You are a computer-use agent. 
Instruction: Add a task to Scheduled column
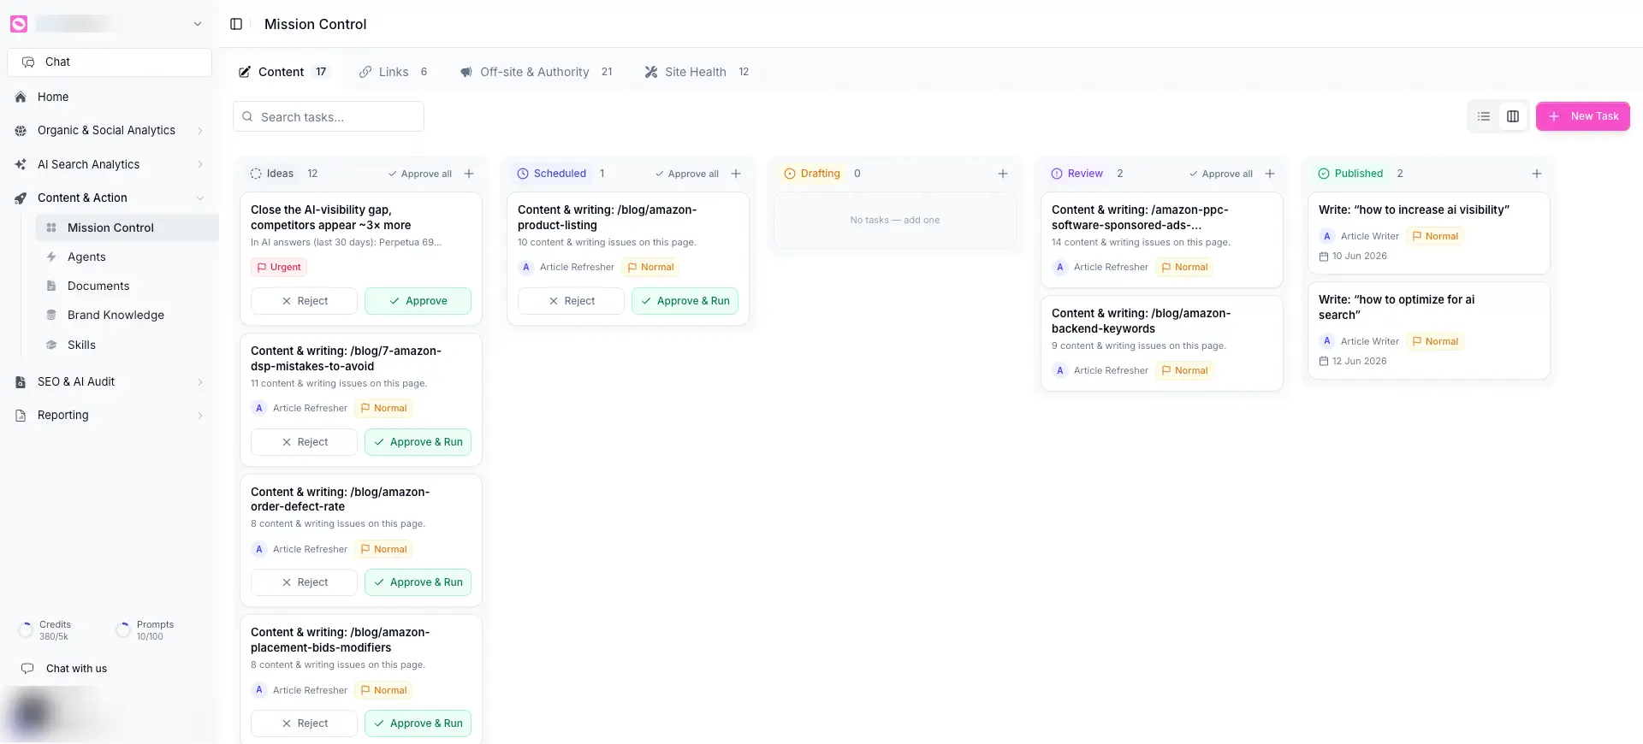[x=736, y=174]
